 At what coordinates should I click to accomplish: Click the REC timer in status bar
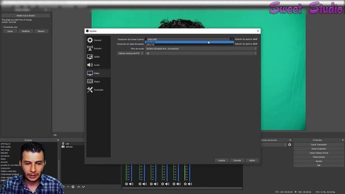point(305,192)
